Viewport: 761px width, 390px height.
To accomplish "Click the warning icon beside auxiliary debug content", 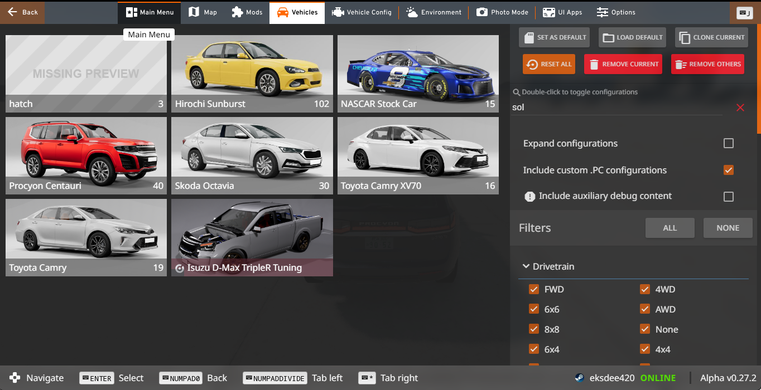I will (x=530, y=196).
